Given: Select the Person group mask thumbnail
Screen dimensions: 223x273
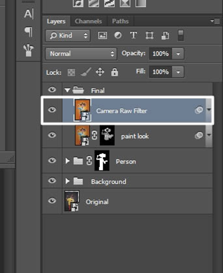Looking at the screenshot, I should tap(102, 160).
